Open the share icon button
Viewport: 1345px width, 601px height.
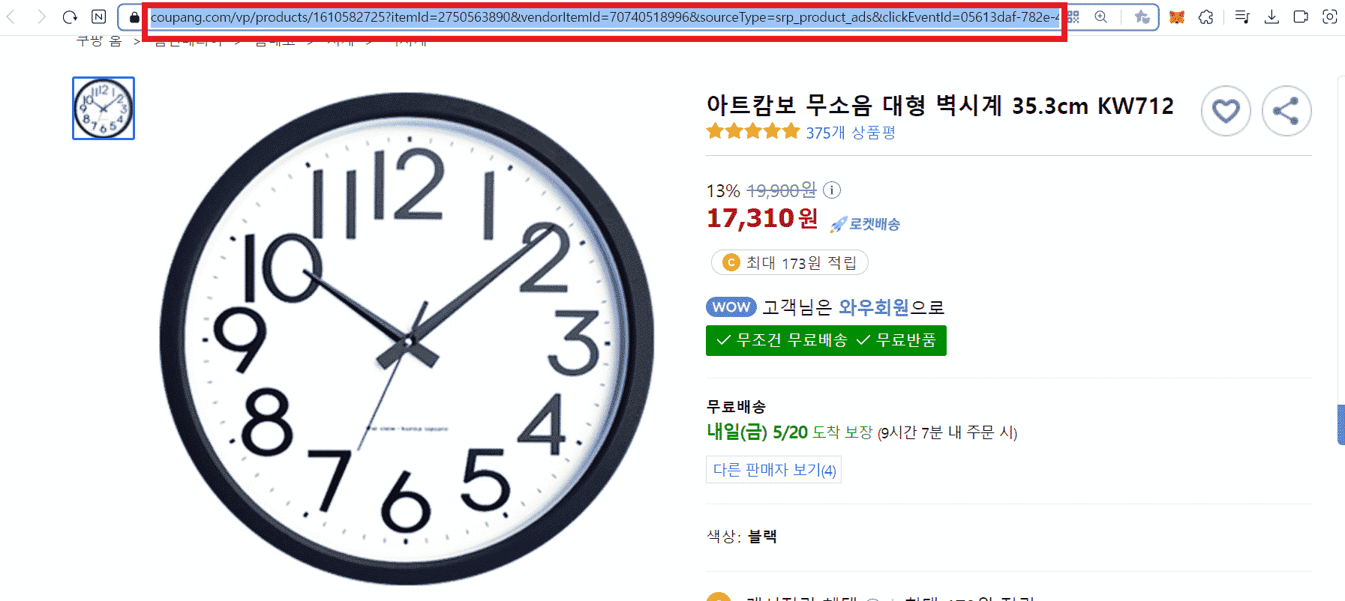1286,111
